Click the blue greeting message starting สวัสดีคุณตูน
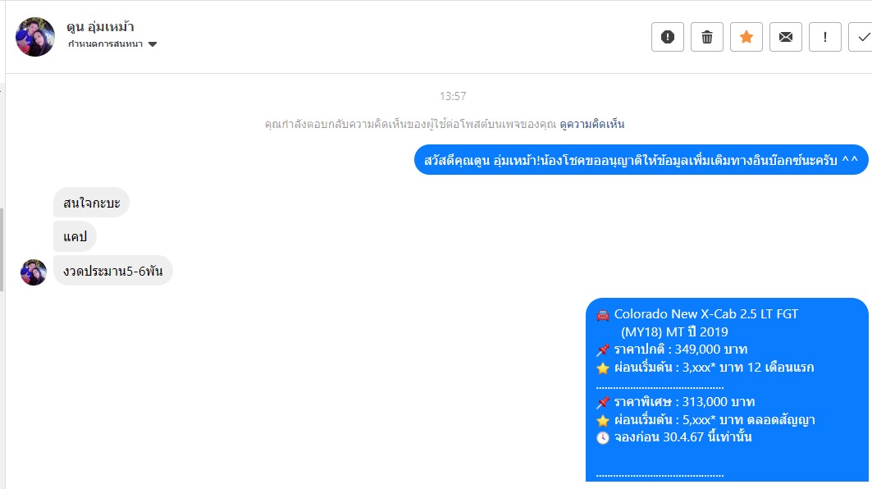 tap(641, 160)
